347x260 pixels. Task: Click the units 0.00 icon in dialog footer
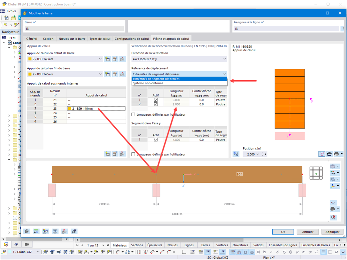coord(36,231)
